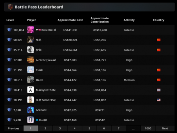The image size is (177, 133).
Task: Open Xue player's avatar image
Action: [30, 120]
